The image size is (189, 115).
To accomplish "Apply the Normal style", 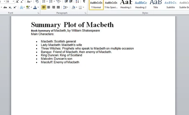I will click(96, 5).
